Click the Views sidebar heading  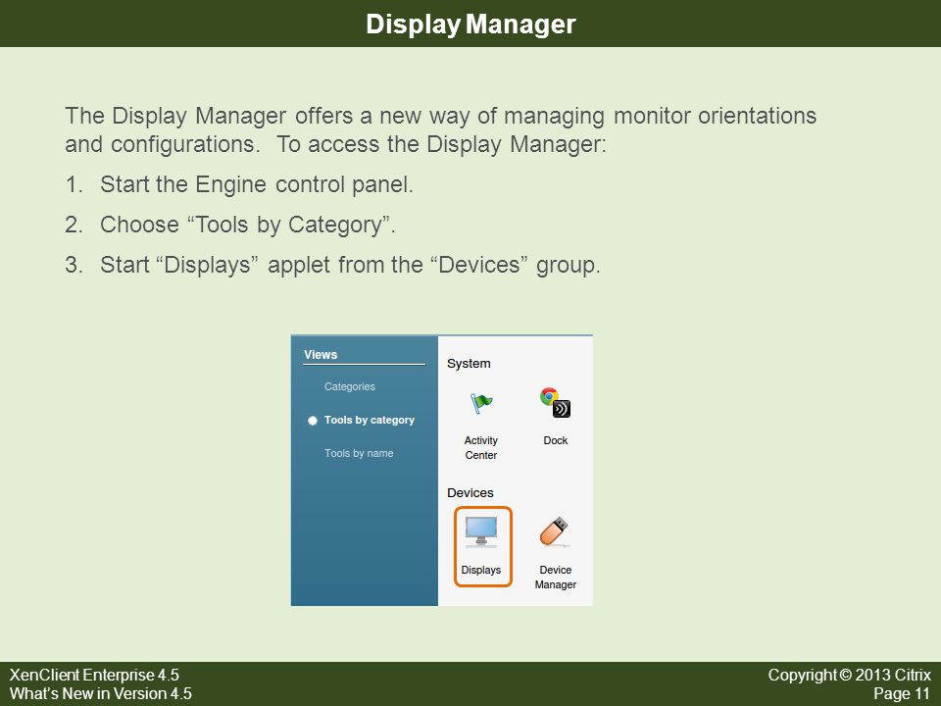coord(321,355)
